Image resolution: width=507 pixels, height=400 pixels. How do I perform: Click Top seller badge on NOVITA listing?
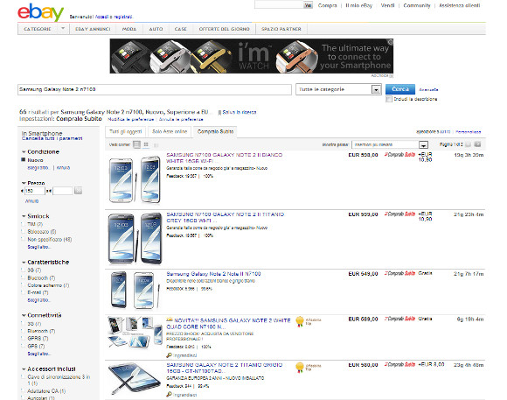coord(300,321)
